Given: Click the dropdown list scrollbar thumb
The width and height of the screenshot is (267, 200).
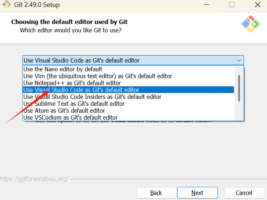Looking at the screenshot, I should click(x=239, y=88).
